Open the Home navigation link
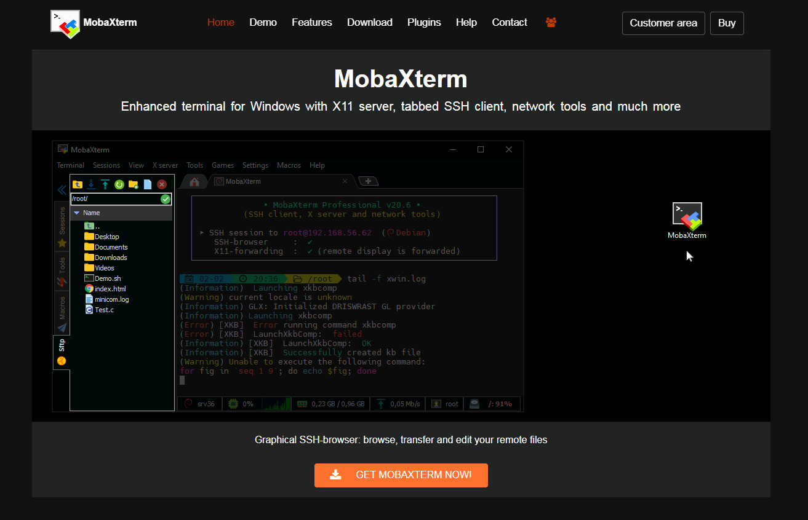The image size is (808, 520). click(221, 22)
